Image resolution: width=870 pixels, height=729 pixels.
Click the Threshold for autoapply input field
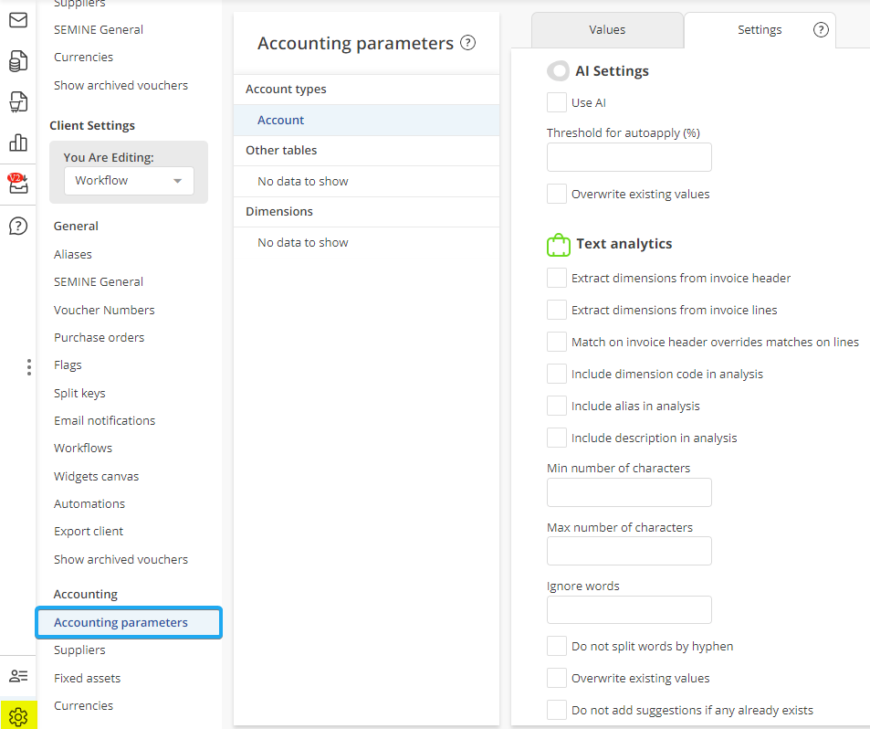click(x=629, y=158)
